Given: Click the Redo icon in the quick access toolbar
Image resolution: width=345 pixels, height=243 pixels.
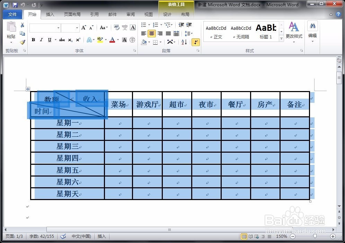Looking at the screenshot, I should (34, 5).
